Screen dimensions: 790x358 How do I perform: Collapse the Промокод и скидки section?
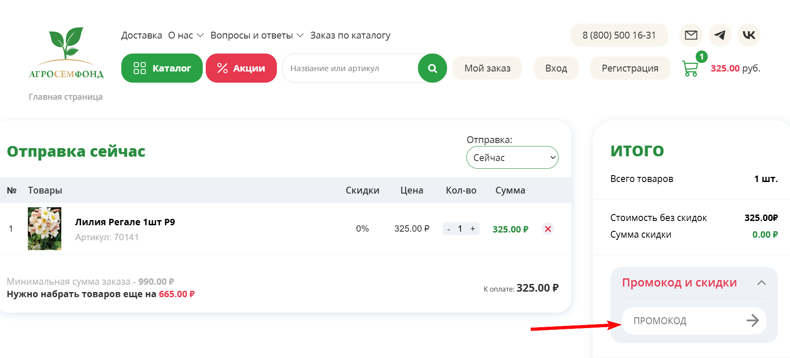[x=762, y=283]
